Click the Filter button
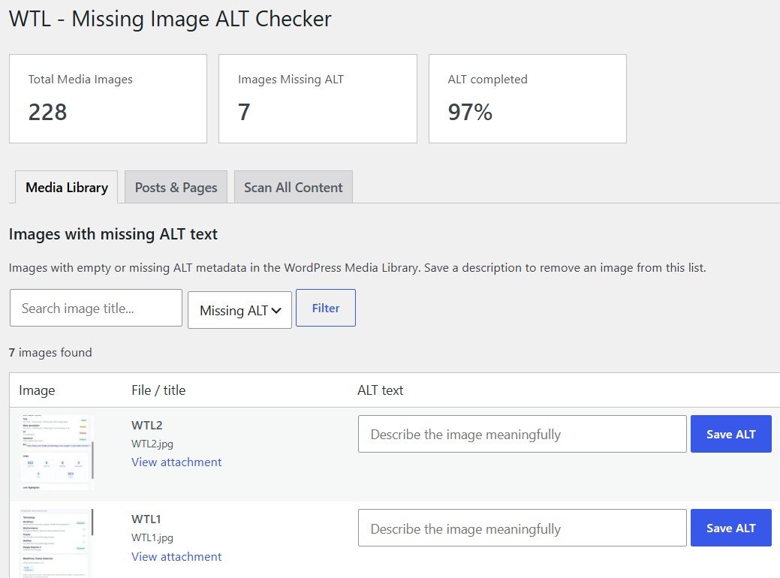780x578 pixels. (326, 309)
